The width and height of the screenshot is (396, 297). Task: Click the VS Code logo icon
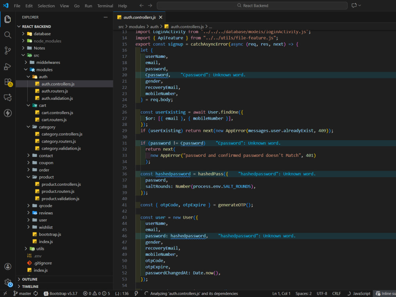click(x=6, y=6)
